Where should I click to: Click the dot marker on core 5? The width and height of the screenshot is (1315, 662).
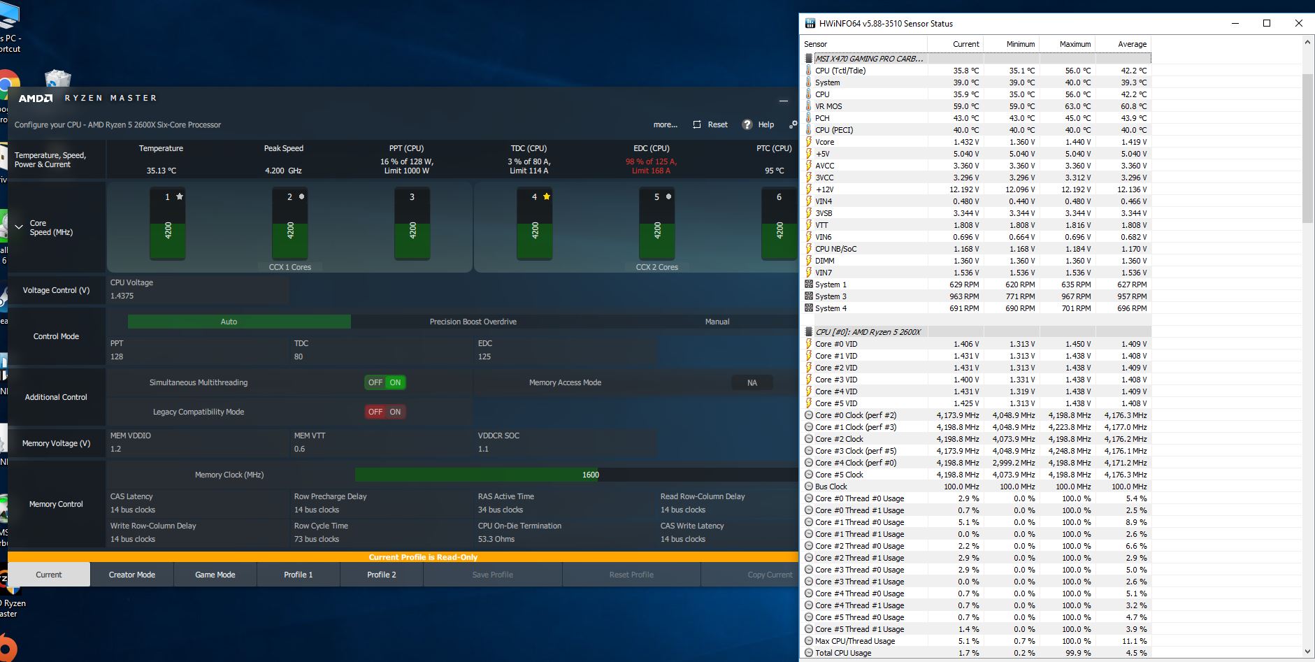coord(669,196)
